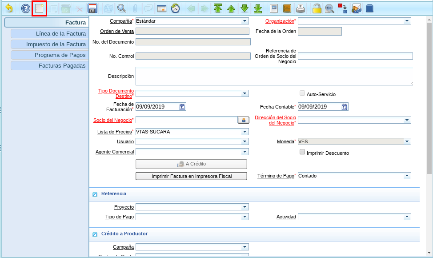
Task: Click the Save floppy disk icon
Action: pyautogui.click(x=92, y=8)
